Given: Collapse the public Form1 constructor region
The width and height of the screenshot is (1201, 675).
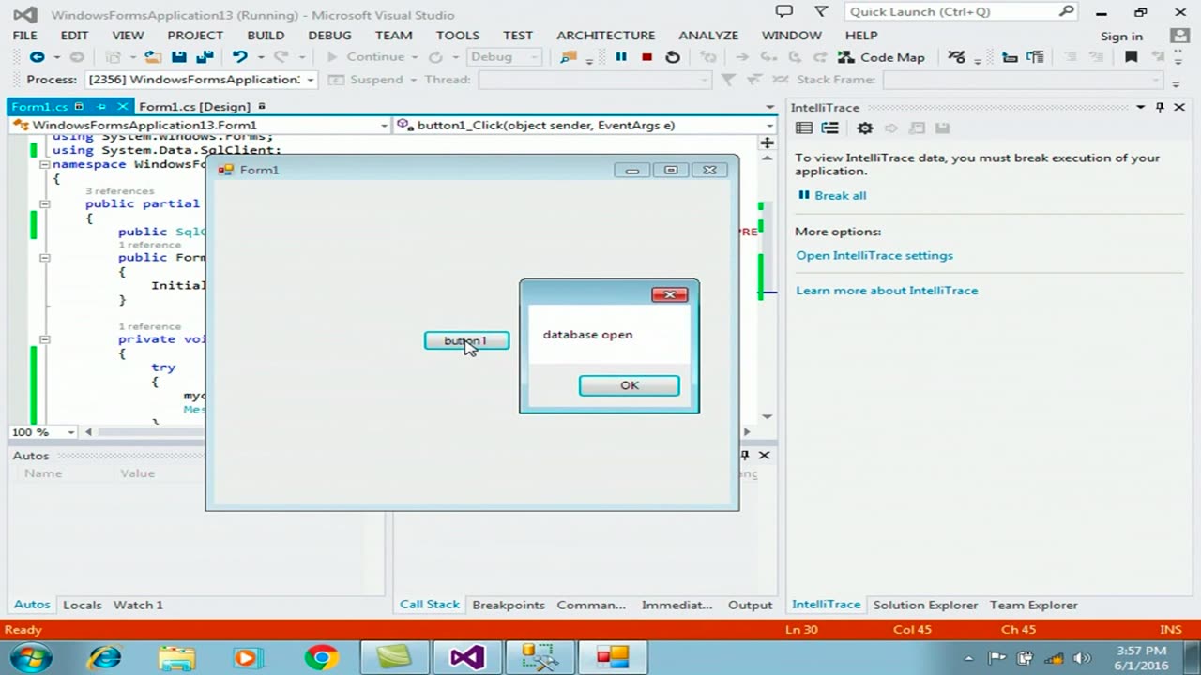Looking at the screenshot, I should pyautogui.click(x=44, y=258).
